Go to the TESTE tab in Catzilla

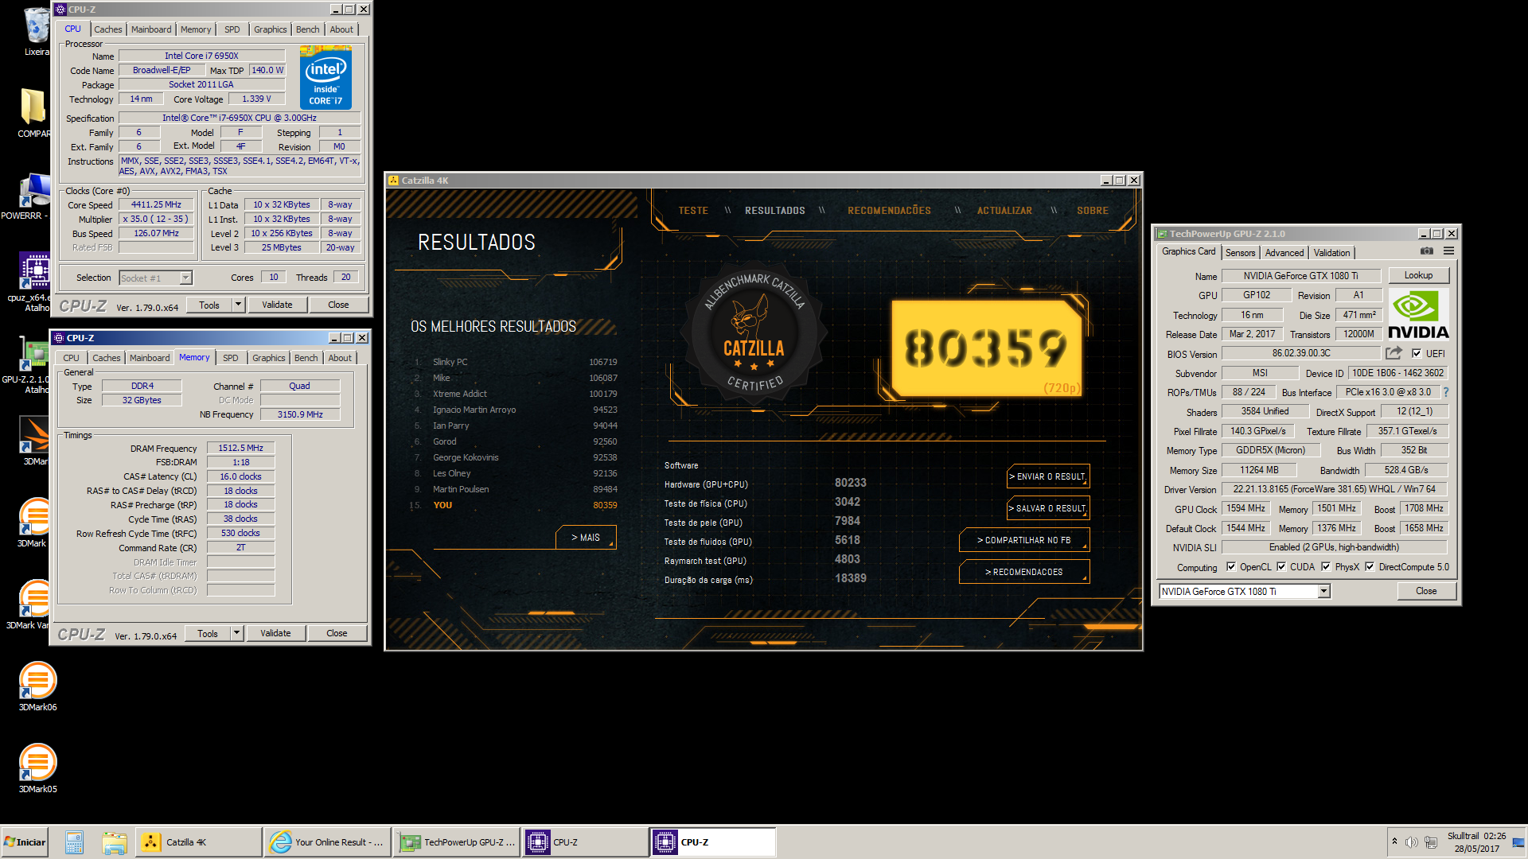[693, 211]
